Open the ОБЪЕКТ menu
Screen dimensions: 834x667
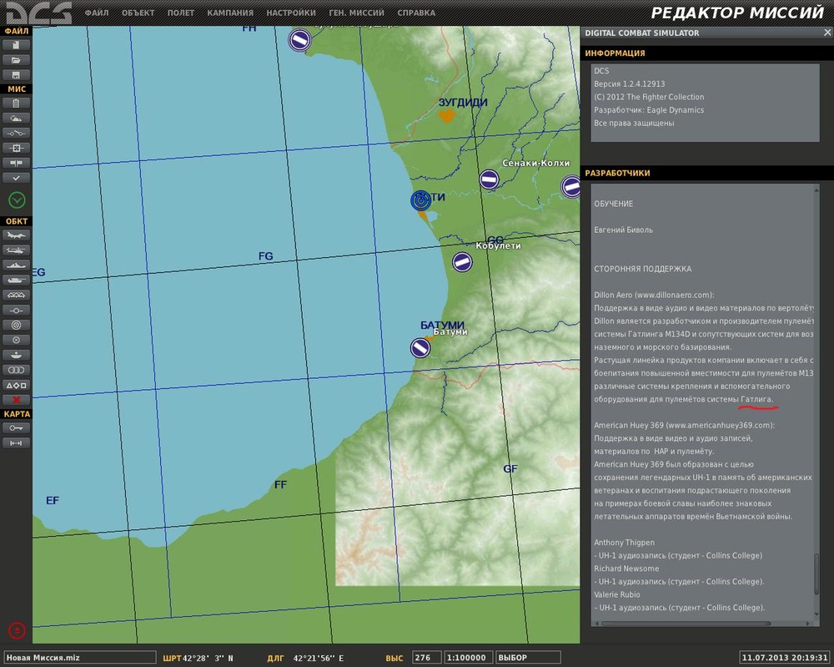[138, 13]
